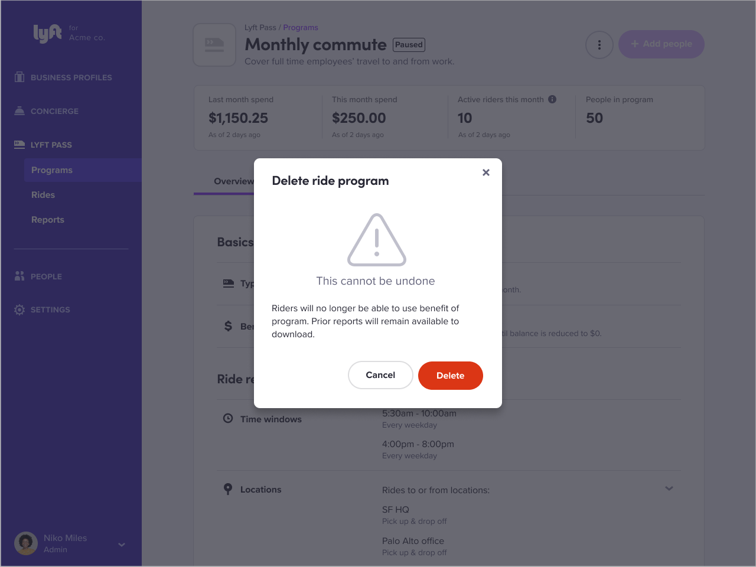The image size is (756, 567).
Task: Cancel the delete program dialog
Action: [380, 375]
